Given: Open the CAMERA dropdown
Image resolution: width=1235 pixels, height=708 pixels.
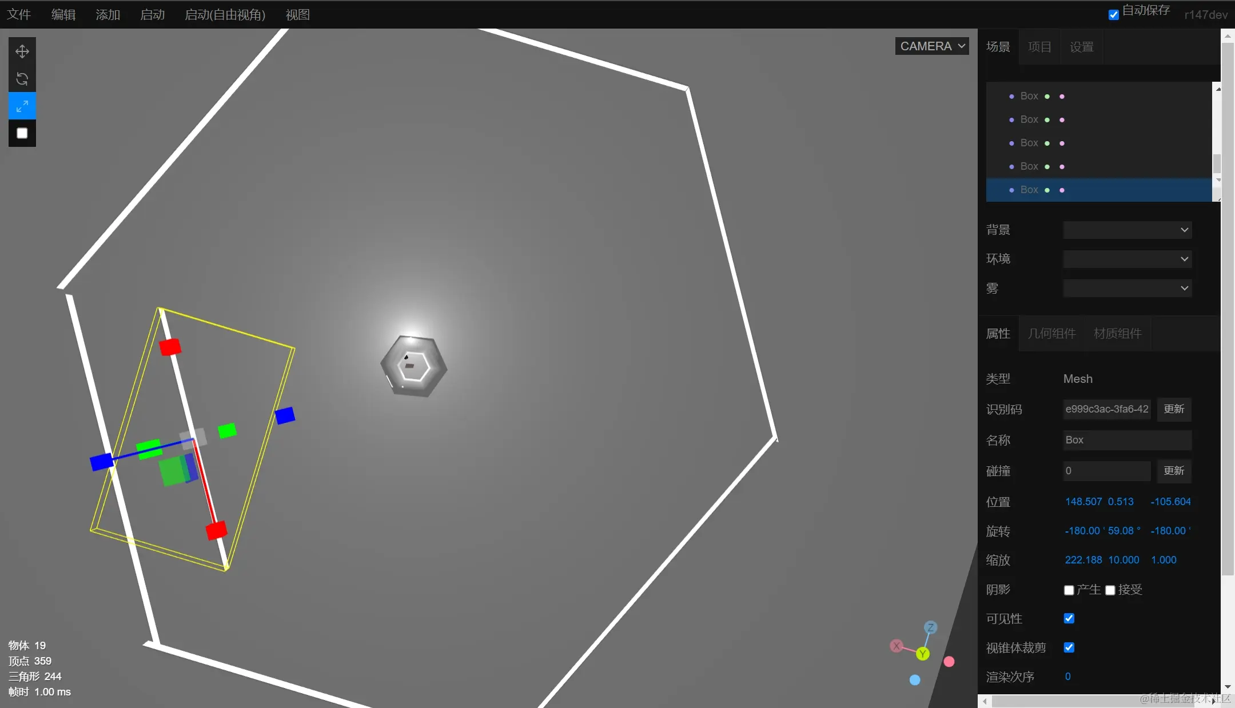Looking at the screenshot, I should (x=932, y=46).
